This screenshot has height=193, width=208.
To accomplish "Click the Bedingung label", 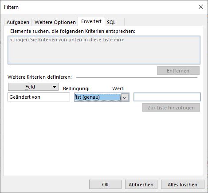I will click(x=76, y=88).
